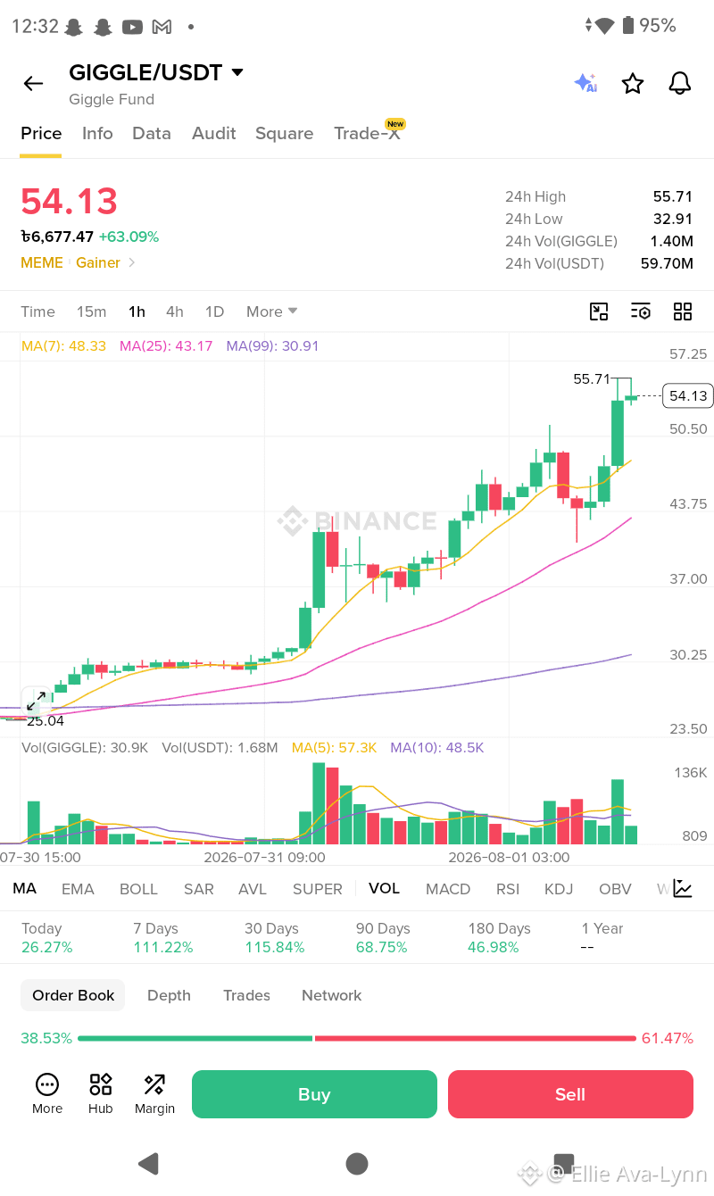
Task: Tap the 30 Days 115.84% performance value
Action: 275,947
